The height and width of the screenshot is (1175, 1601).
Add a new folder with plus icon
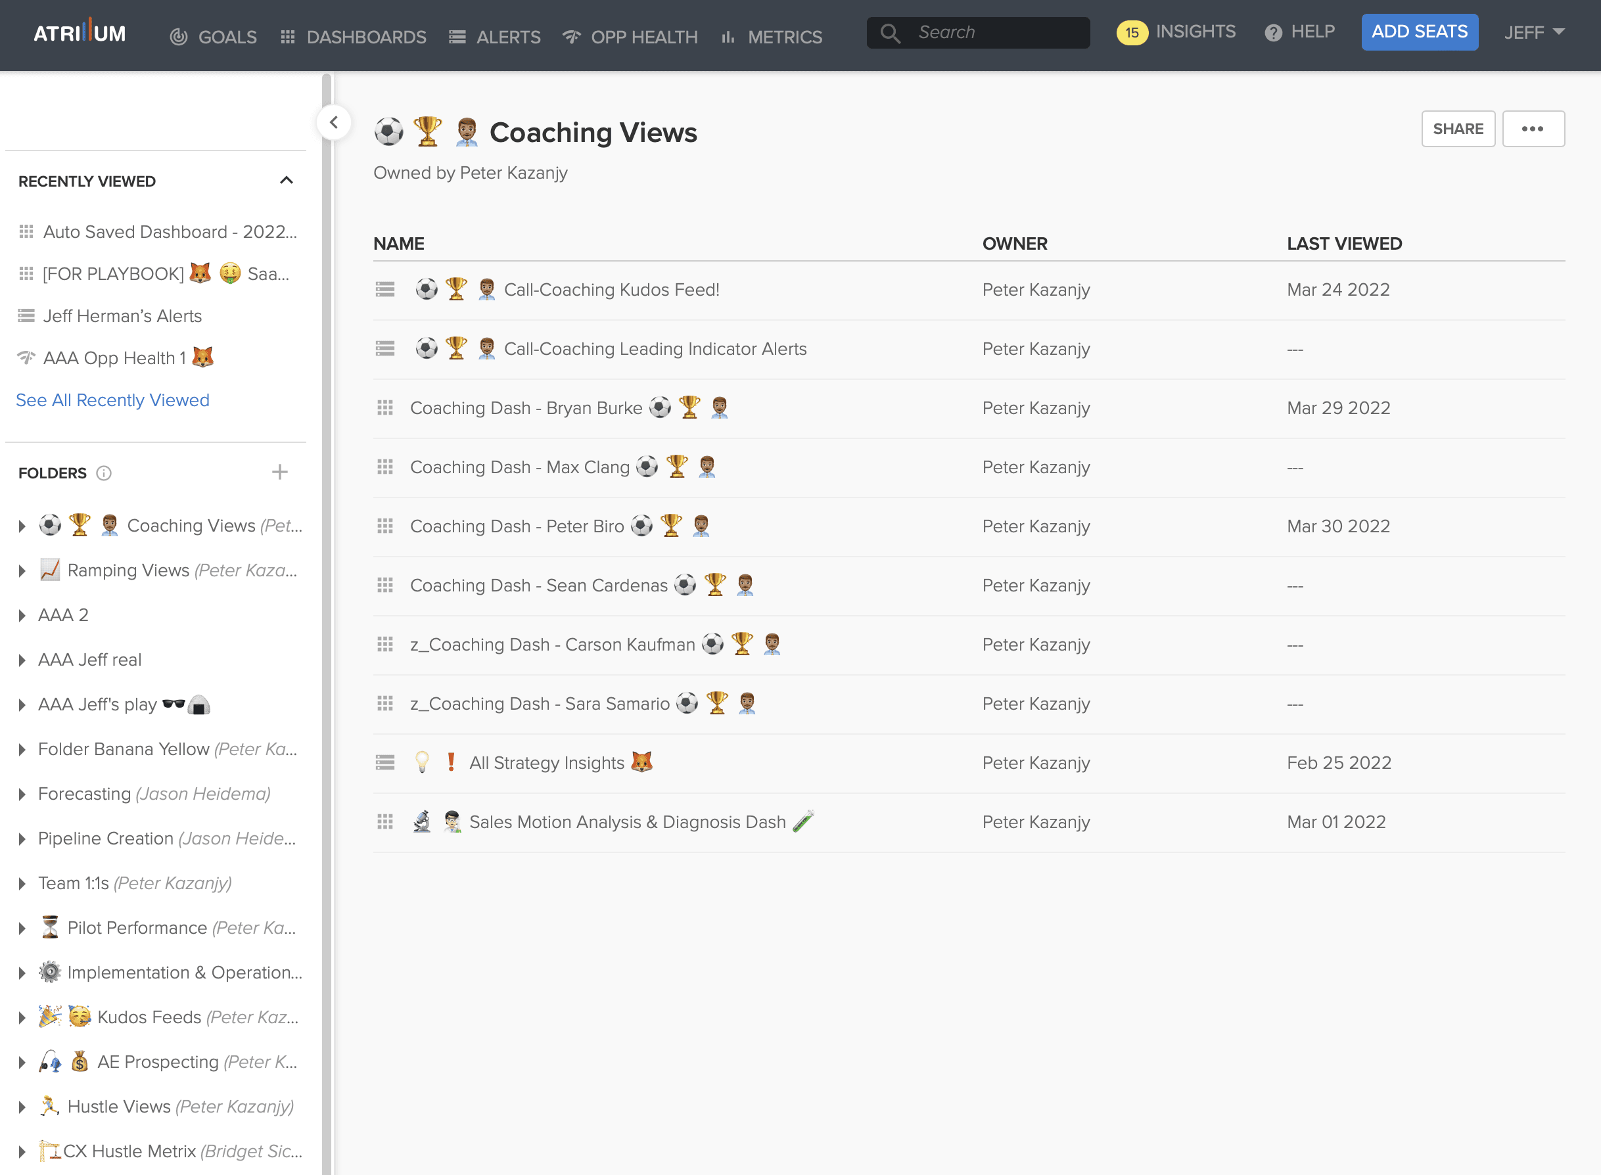pyautogui.click(x=279, y=472)
